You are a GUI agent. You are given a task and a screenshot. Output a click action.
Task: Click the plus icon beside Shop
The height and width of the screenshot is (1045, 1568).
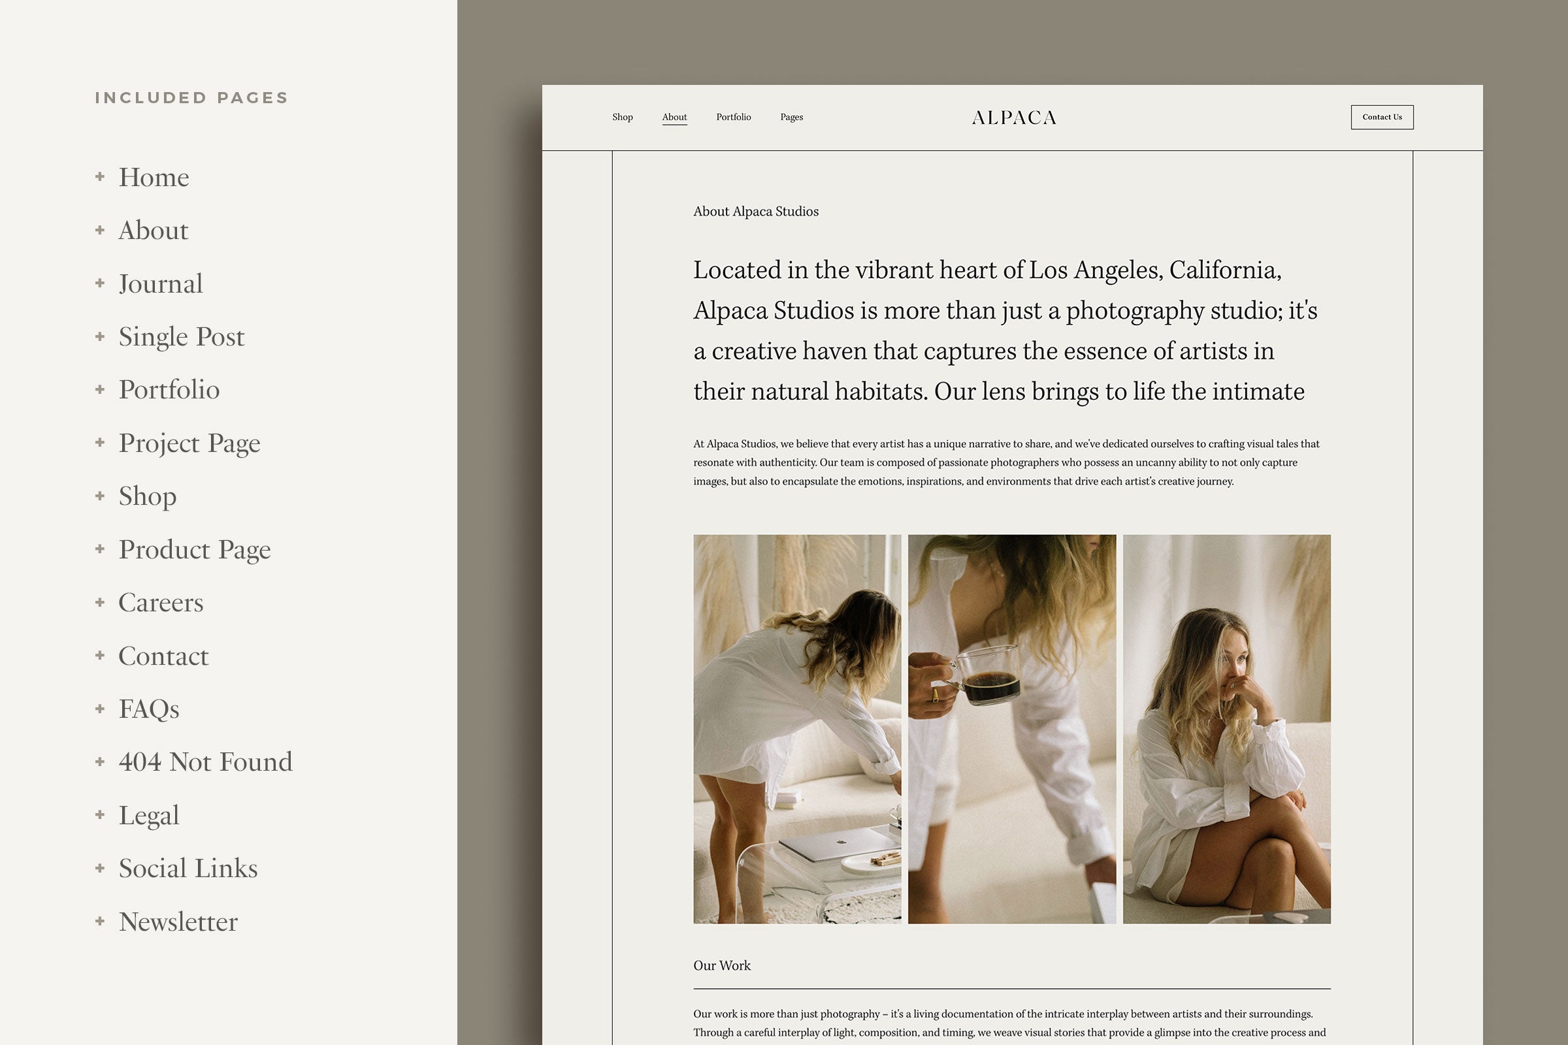[x=100, y=496]
